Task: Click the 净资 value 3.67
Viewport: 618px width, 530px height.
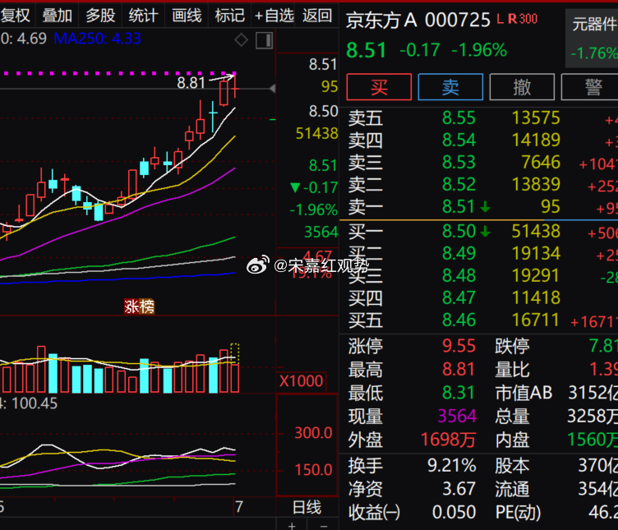Action: pyautogui.click(x=459, y=489)
